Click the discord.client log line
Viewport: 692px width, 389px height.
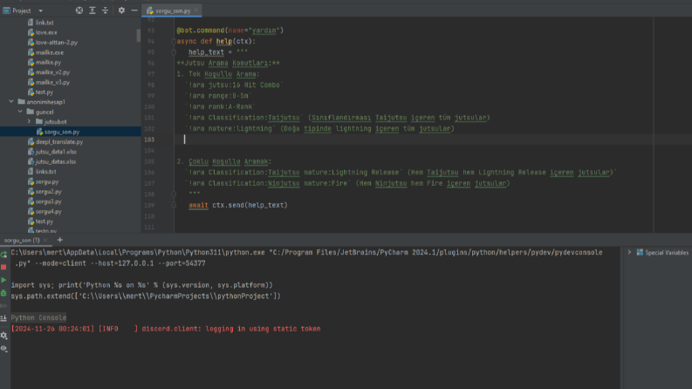166,329
